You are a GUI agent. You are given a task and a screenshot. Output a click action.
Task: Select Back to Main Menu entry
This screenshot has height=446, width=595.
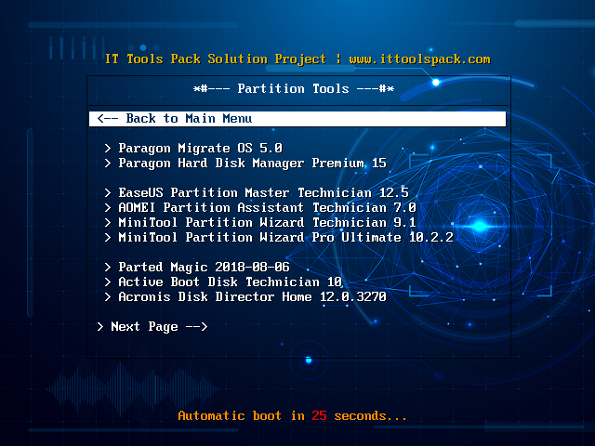click(297, 118)
